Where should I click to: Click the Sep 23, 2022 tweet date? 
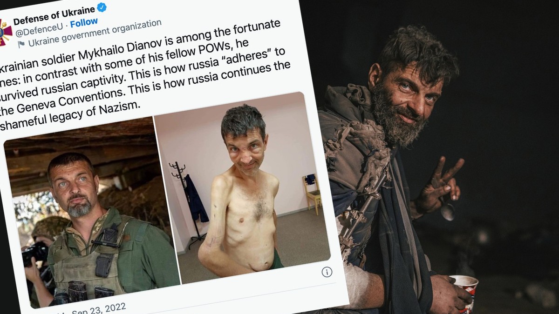coord(94,309)
